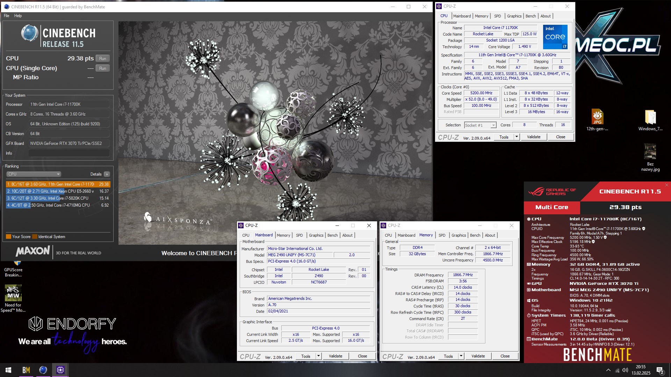Click the Motherboard section icon in BenchMate

point(529,290)
